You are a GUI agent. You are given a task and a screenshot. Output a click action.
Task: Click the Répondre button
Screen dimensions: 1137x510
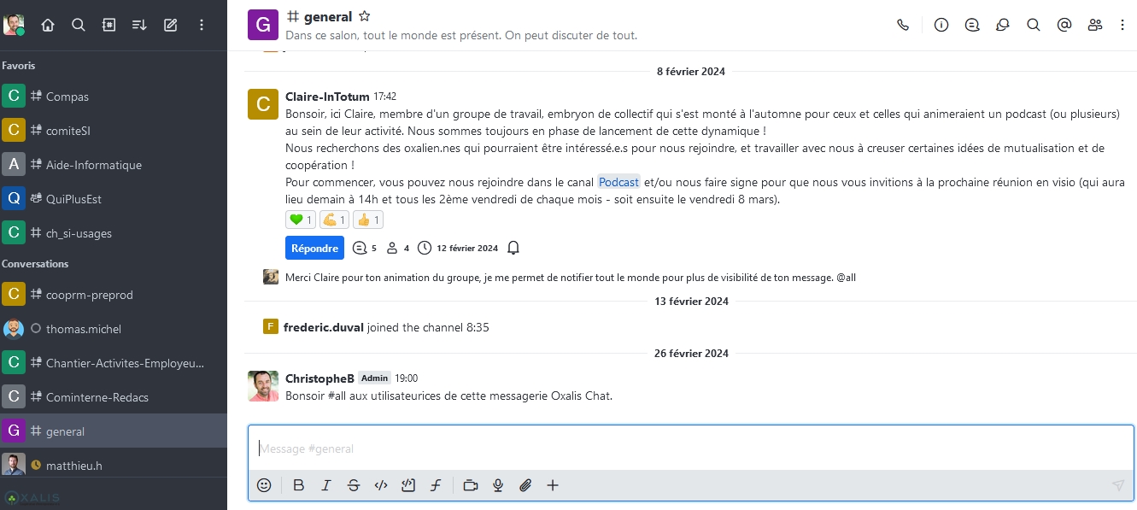[x=314, y=249]
